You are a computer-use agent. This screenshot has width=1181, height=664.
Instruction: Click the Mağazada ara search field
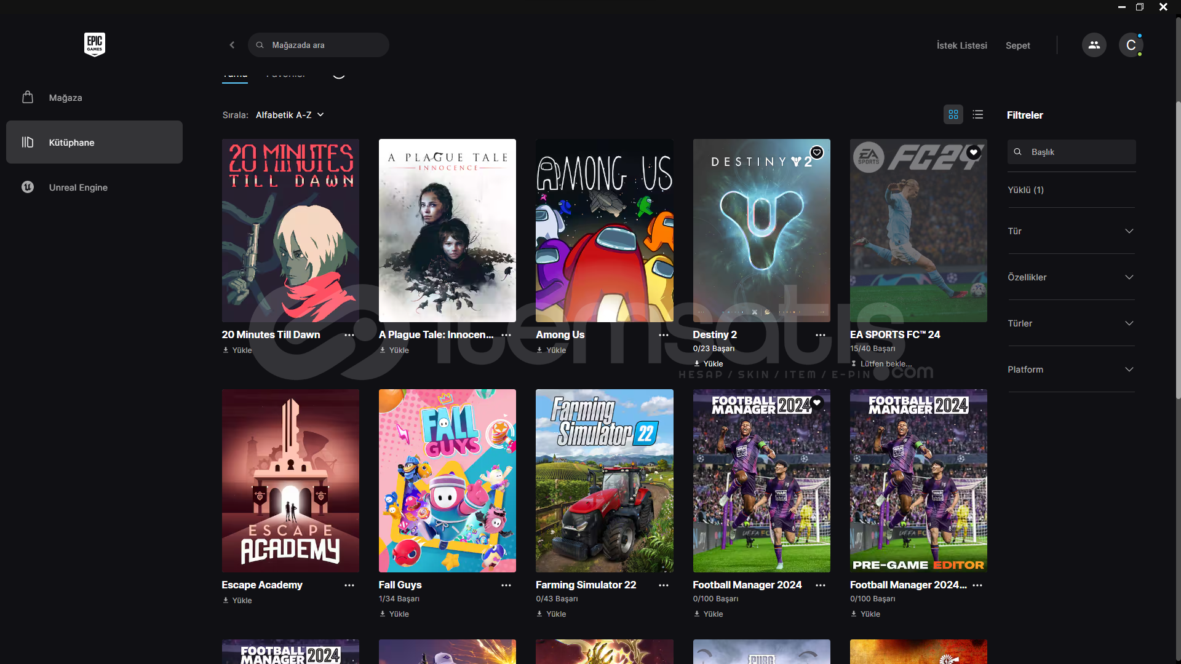pos(319,45)
